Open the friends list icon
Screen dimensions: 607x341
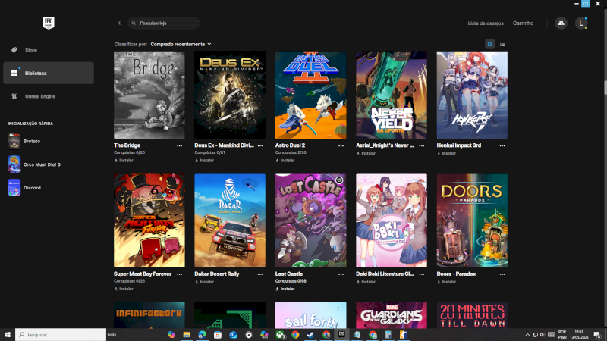[x=561, y=23]
